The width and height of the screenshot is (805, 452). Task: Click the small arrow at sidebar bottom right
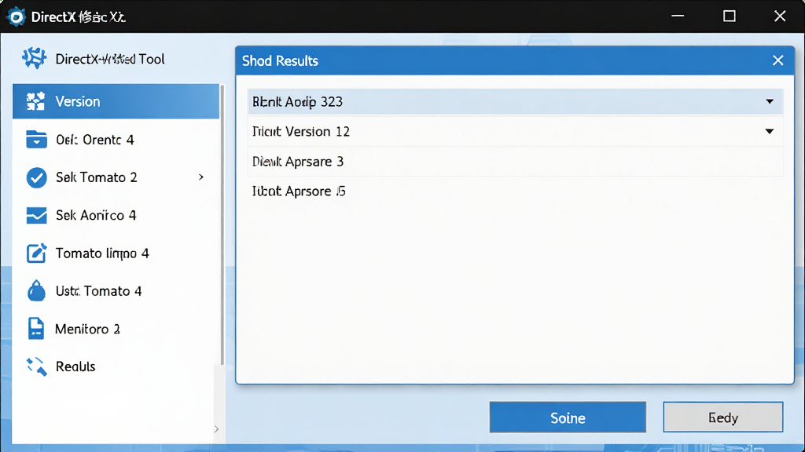[x=217, y=429]
